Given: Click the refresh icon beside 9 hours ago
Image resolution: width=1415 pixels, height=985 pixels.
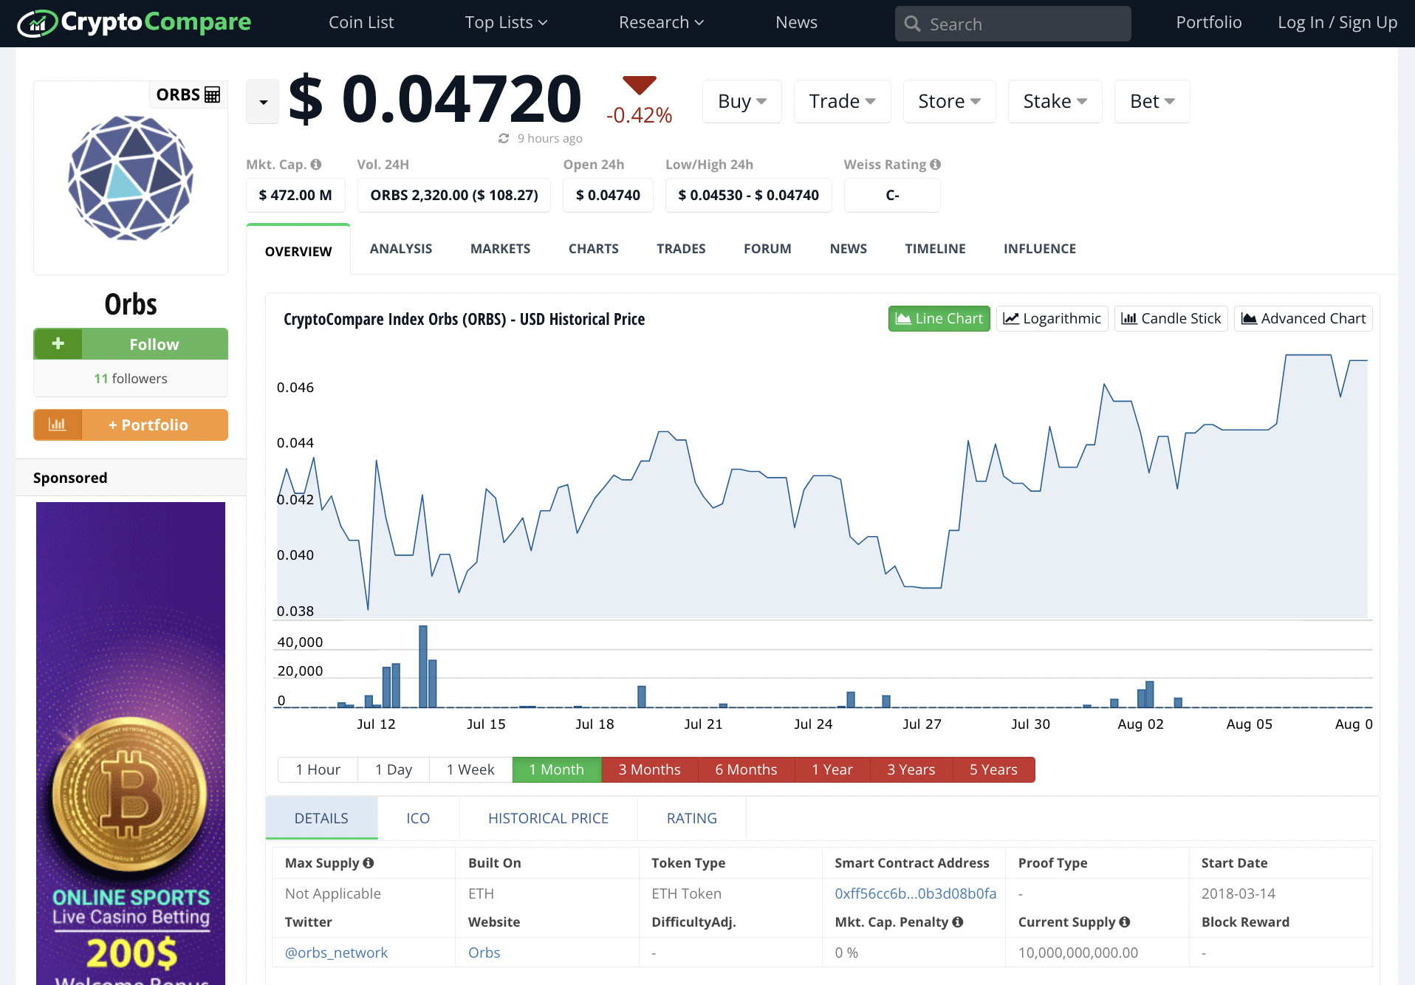Looking at the screenshot, I should coord(504,138).
